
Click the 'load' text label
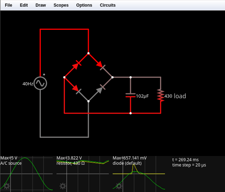pos(180,96)
